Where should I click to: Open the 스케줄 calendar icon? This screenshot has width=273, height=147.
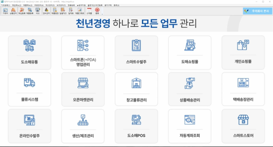point(89,11)
